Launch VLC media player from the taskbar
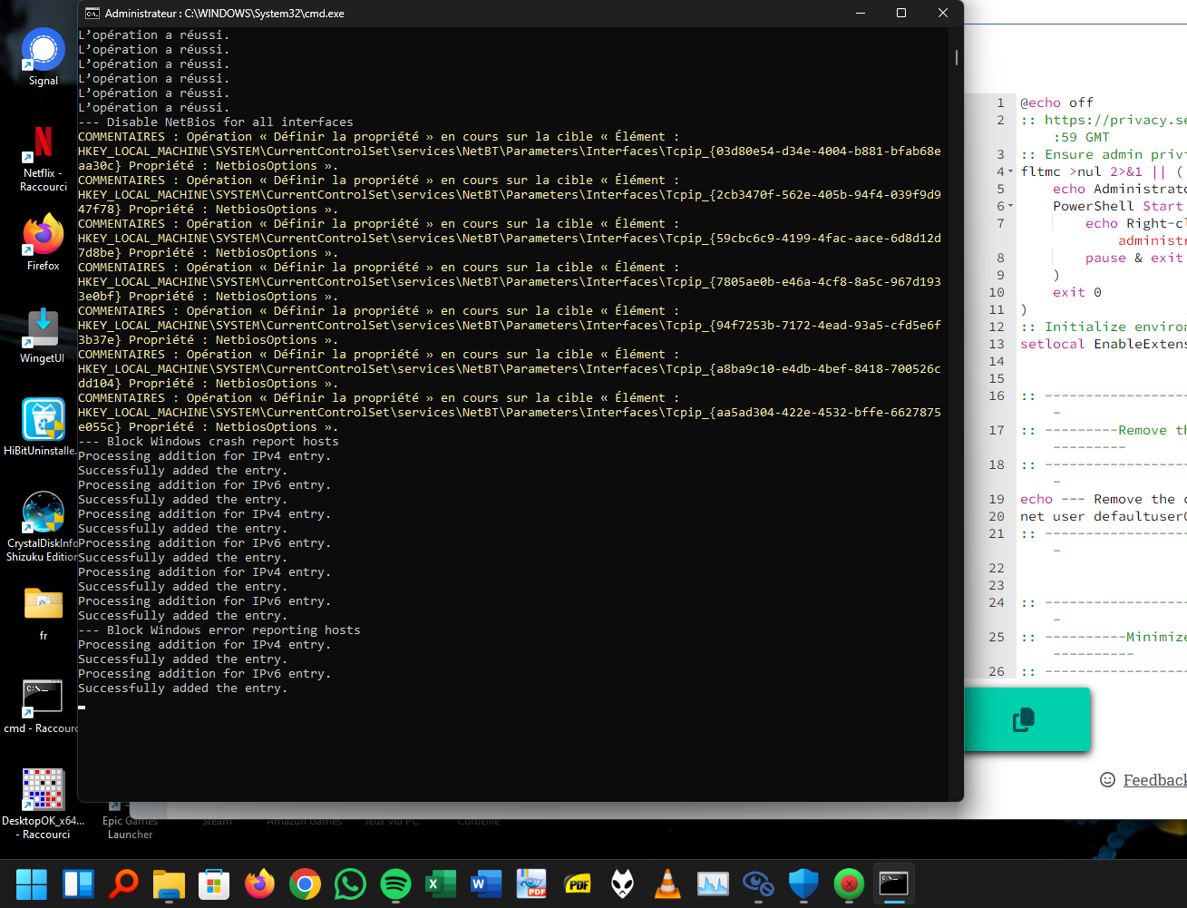1187x908 pixels. pyautogui.click(x=667, y=884)
